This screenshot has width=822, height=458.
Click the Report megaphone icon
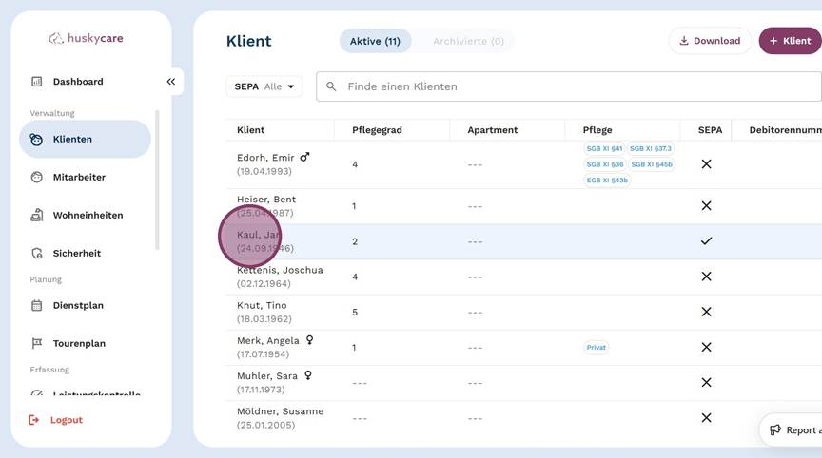tap(774, 429)
